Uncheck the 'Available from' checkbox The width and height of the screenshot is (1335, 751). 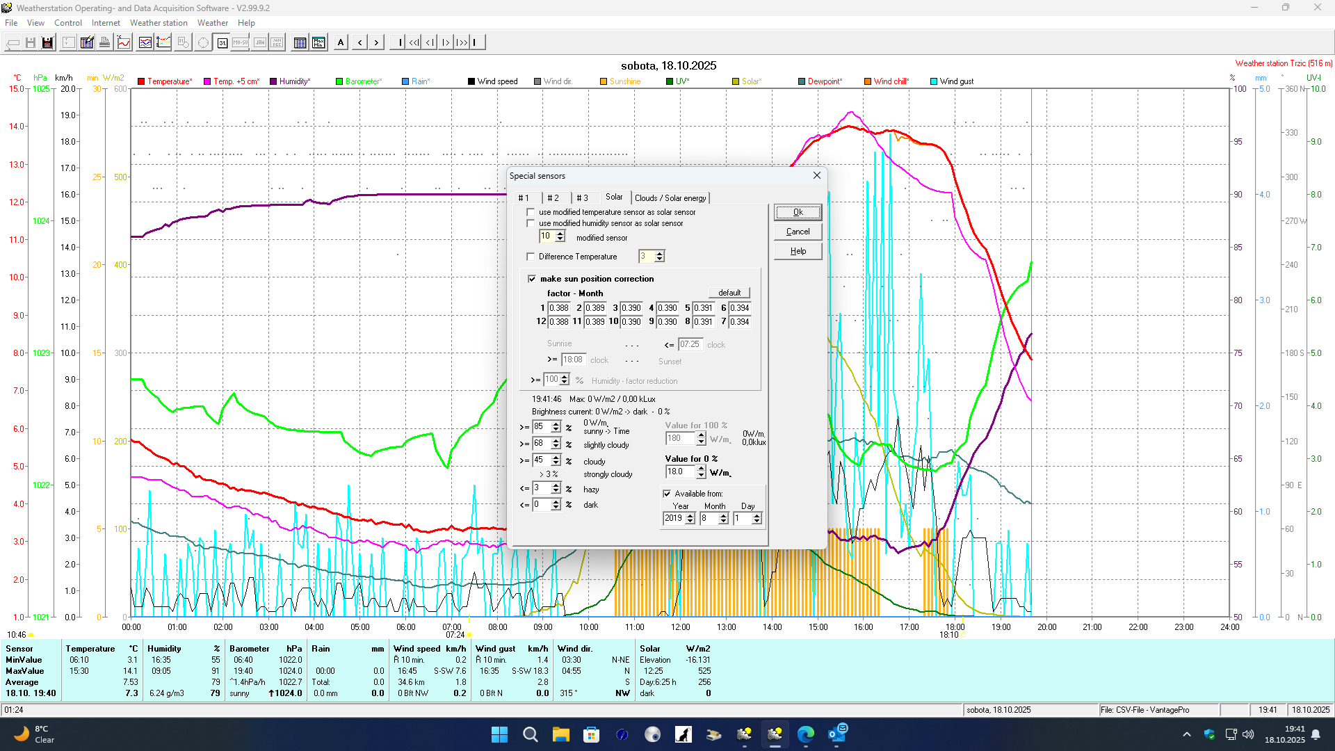pos(667,494)
